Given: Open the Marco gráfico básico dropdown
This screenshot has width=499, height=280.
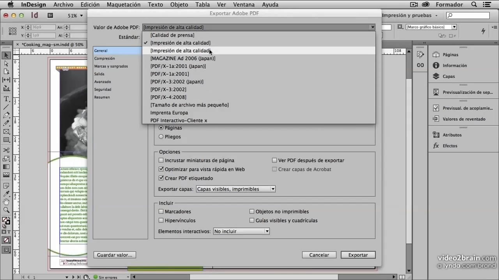Looking at the screenshot, I should 431,27.
